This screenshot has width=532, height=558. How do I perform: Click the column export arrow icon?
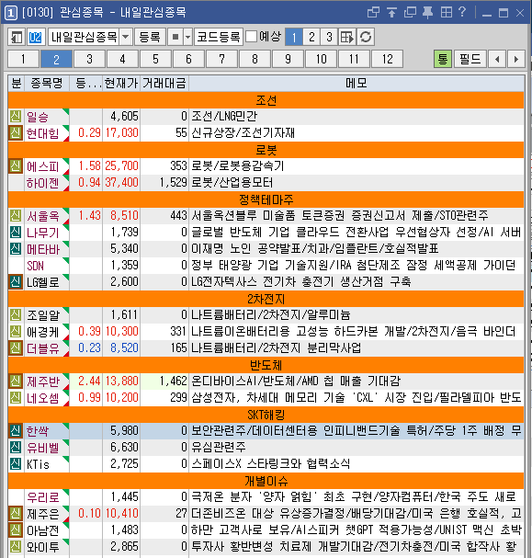point(346,37)
